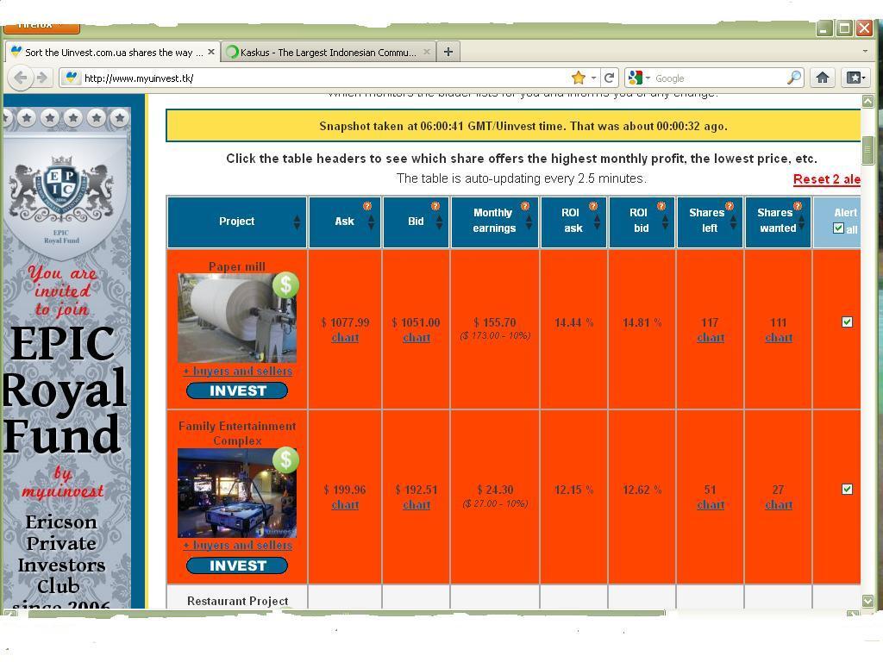Go forward with the browser forward arrow

click(41, 78)
